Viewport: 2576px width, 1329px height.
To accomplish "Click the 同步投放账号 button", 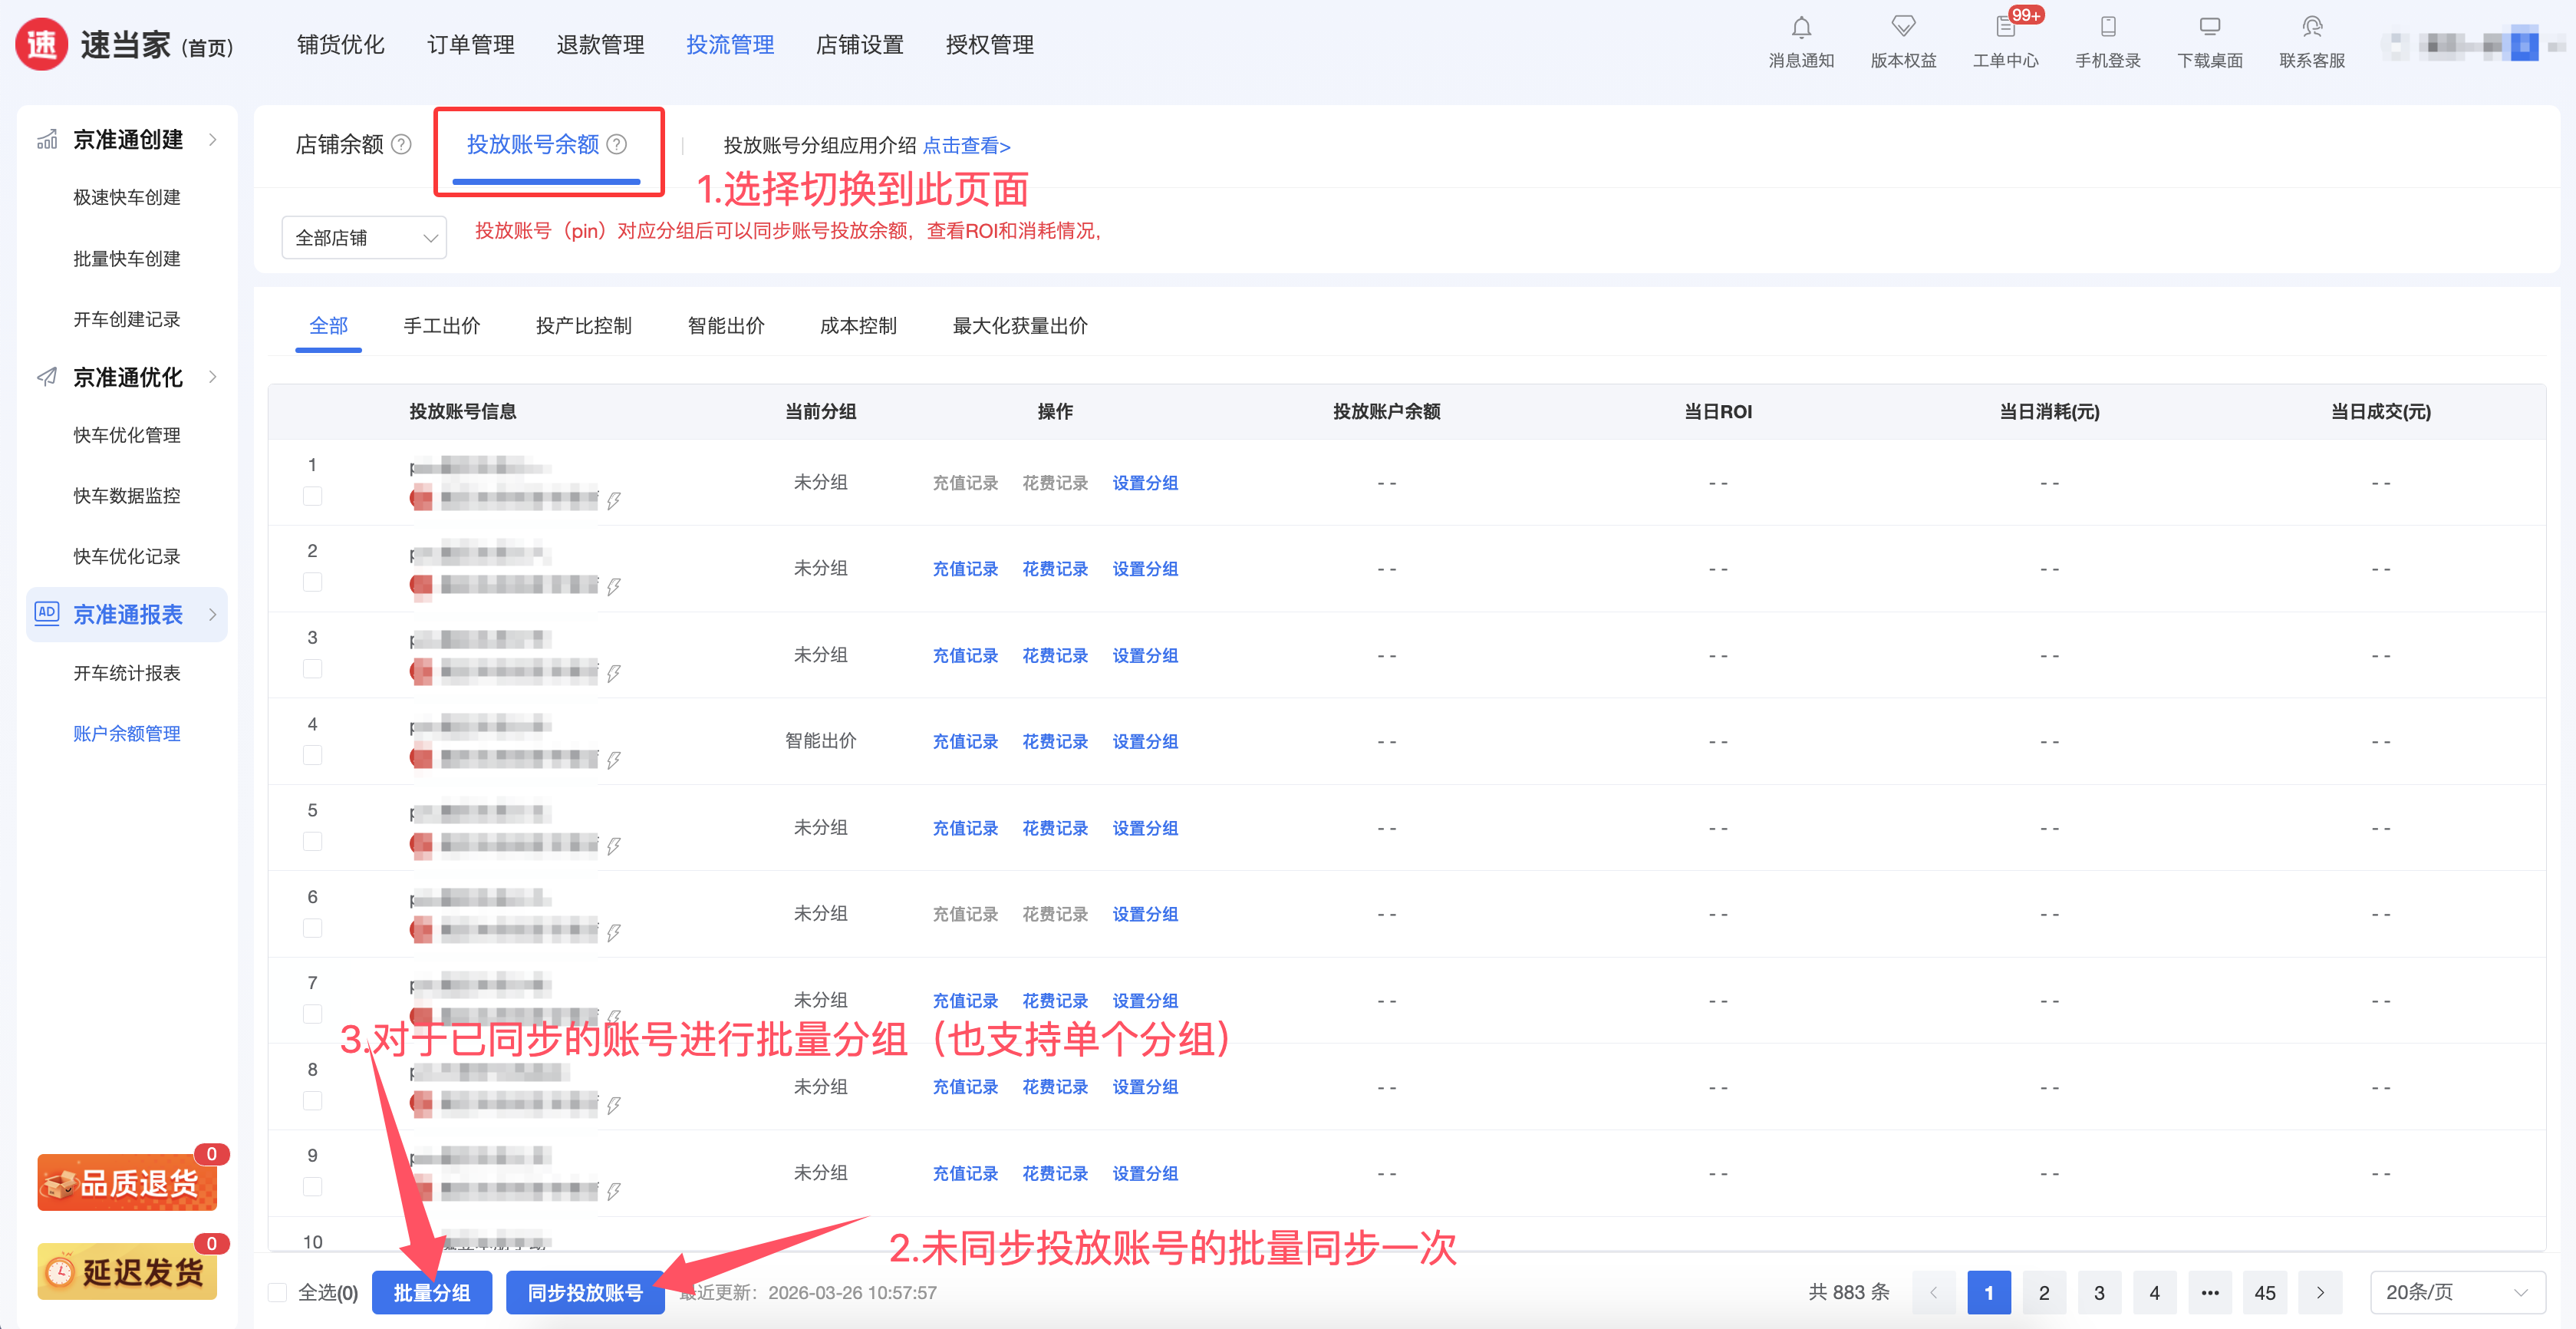I will pos(585,1292).
